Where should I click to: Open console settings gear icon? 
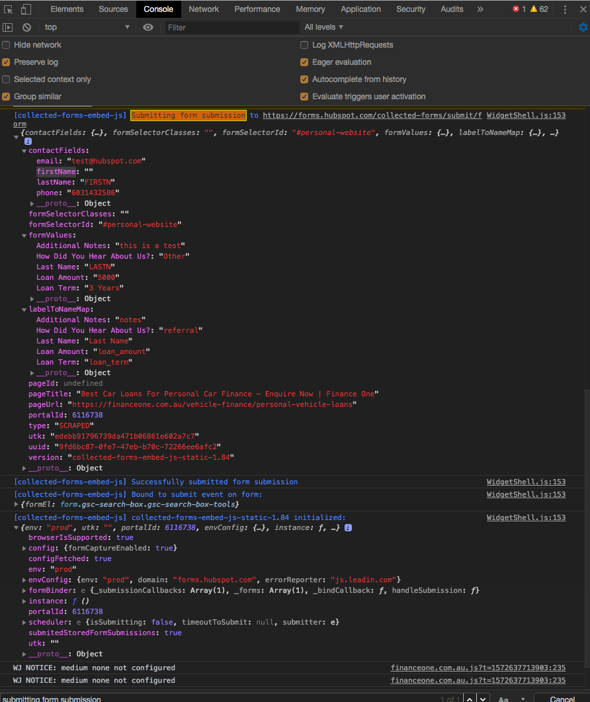[x=583, y=27]
